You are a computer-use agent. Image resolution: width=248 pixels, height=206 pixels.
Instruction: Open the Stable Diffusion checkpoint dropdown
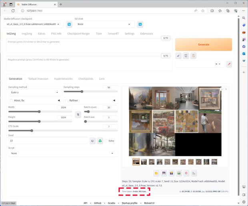[33, 24]
